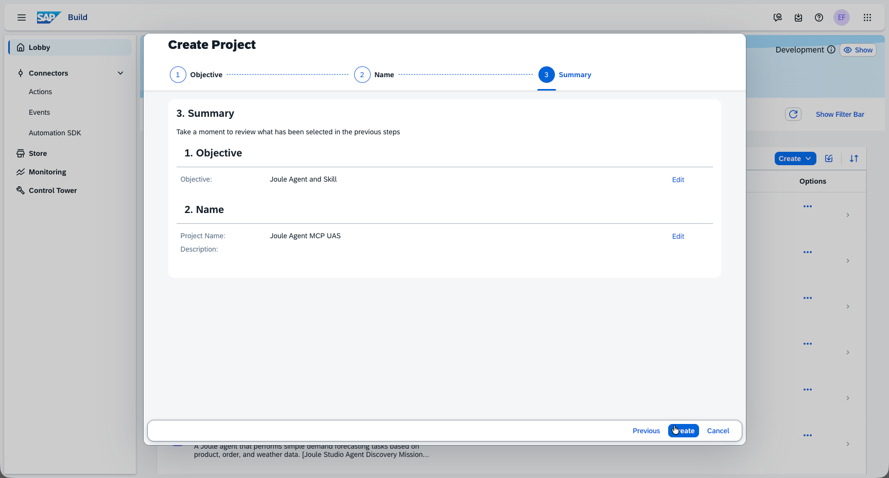
Task: Toggle the Show eye button near Development
Action: 858,50
